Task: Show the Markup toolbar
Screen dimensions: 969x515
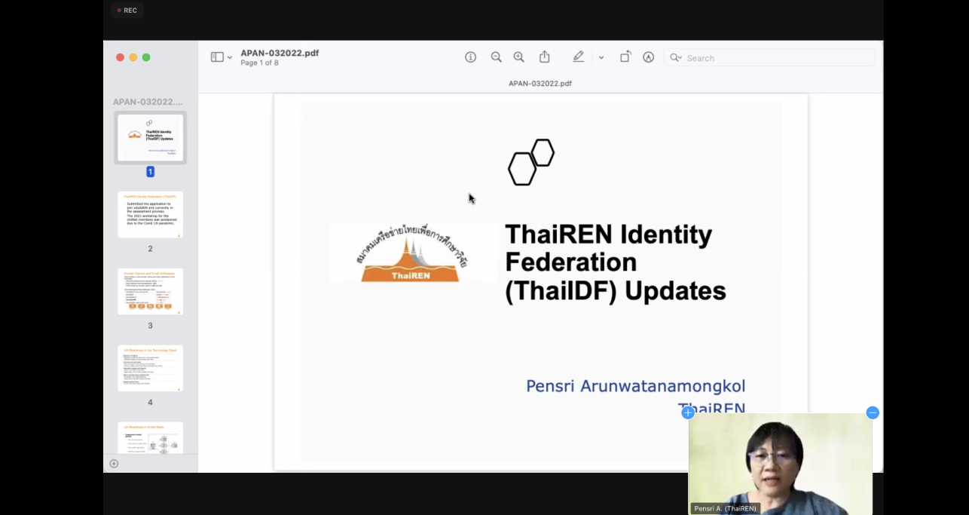Action: pos(648,57)
